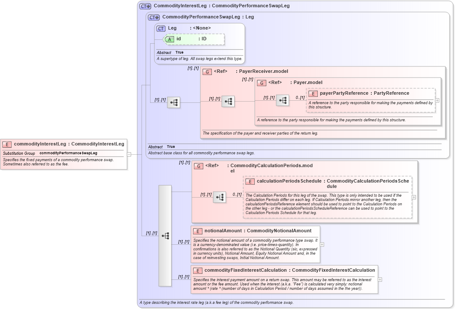
Task: Expand calculationPeriodsSchedule using its plus button
Action: [413, 197]
